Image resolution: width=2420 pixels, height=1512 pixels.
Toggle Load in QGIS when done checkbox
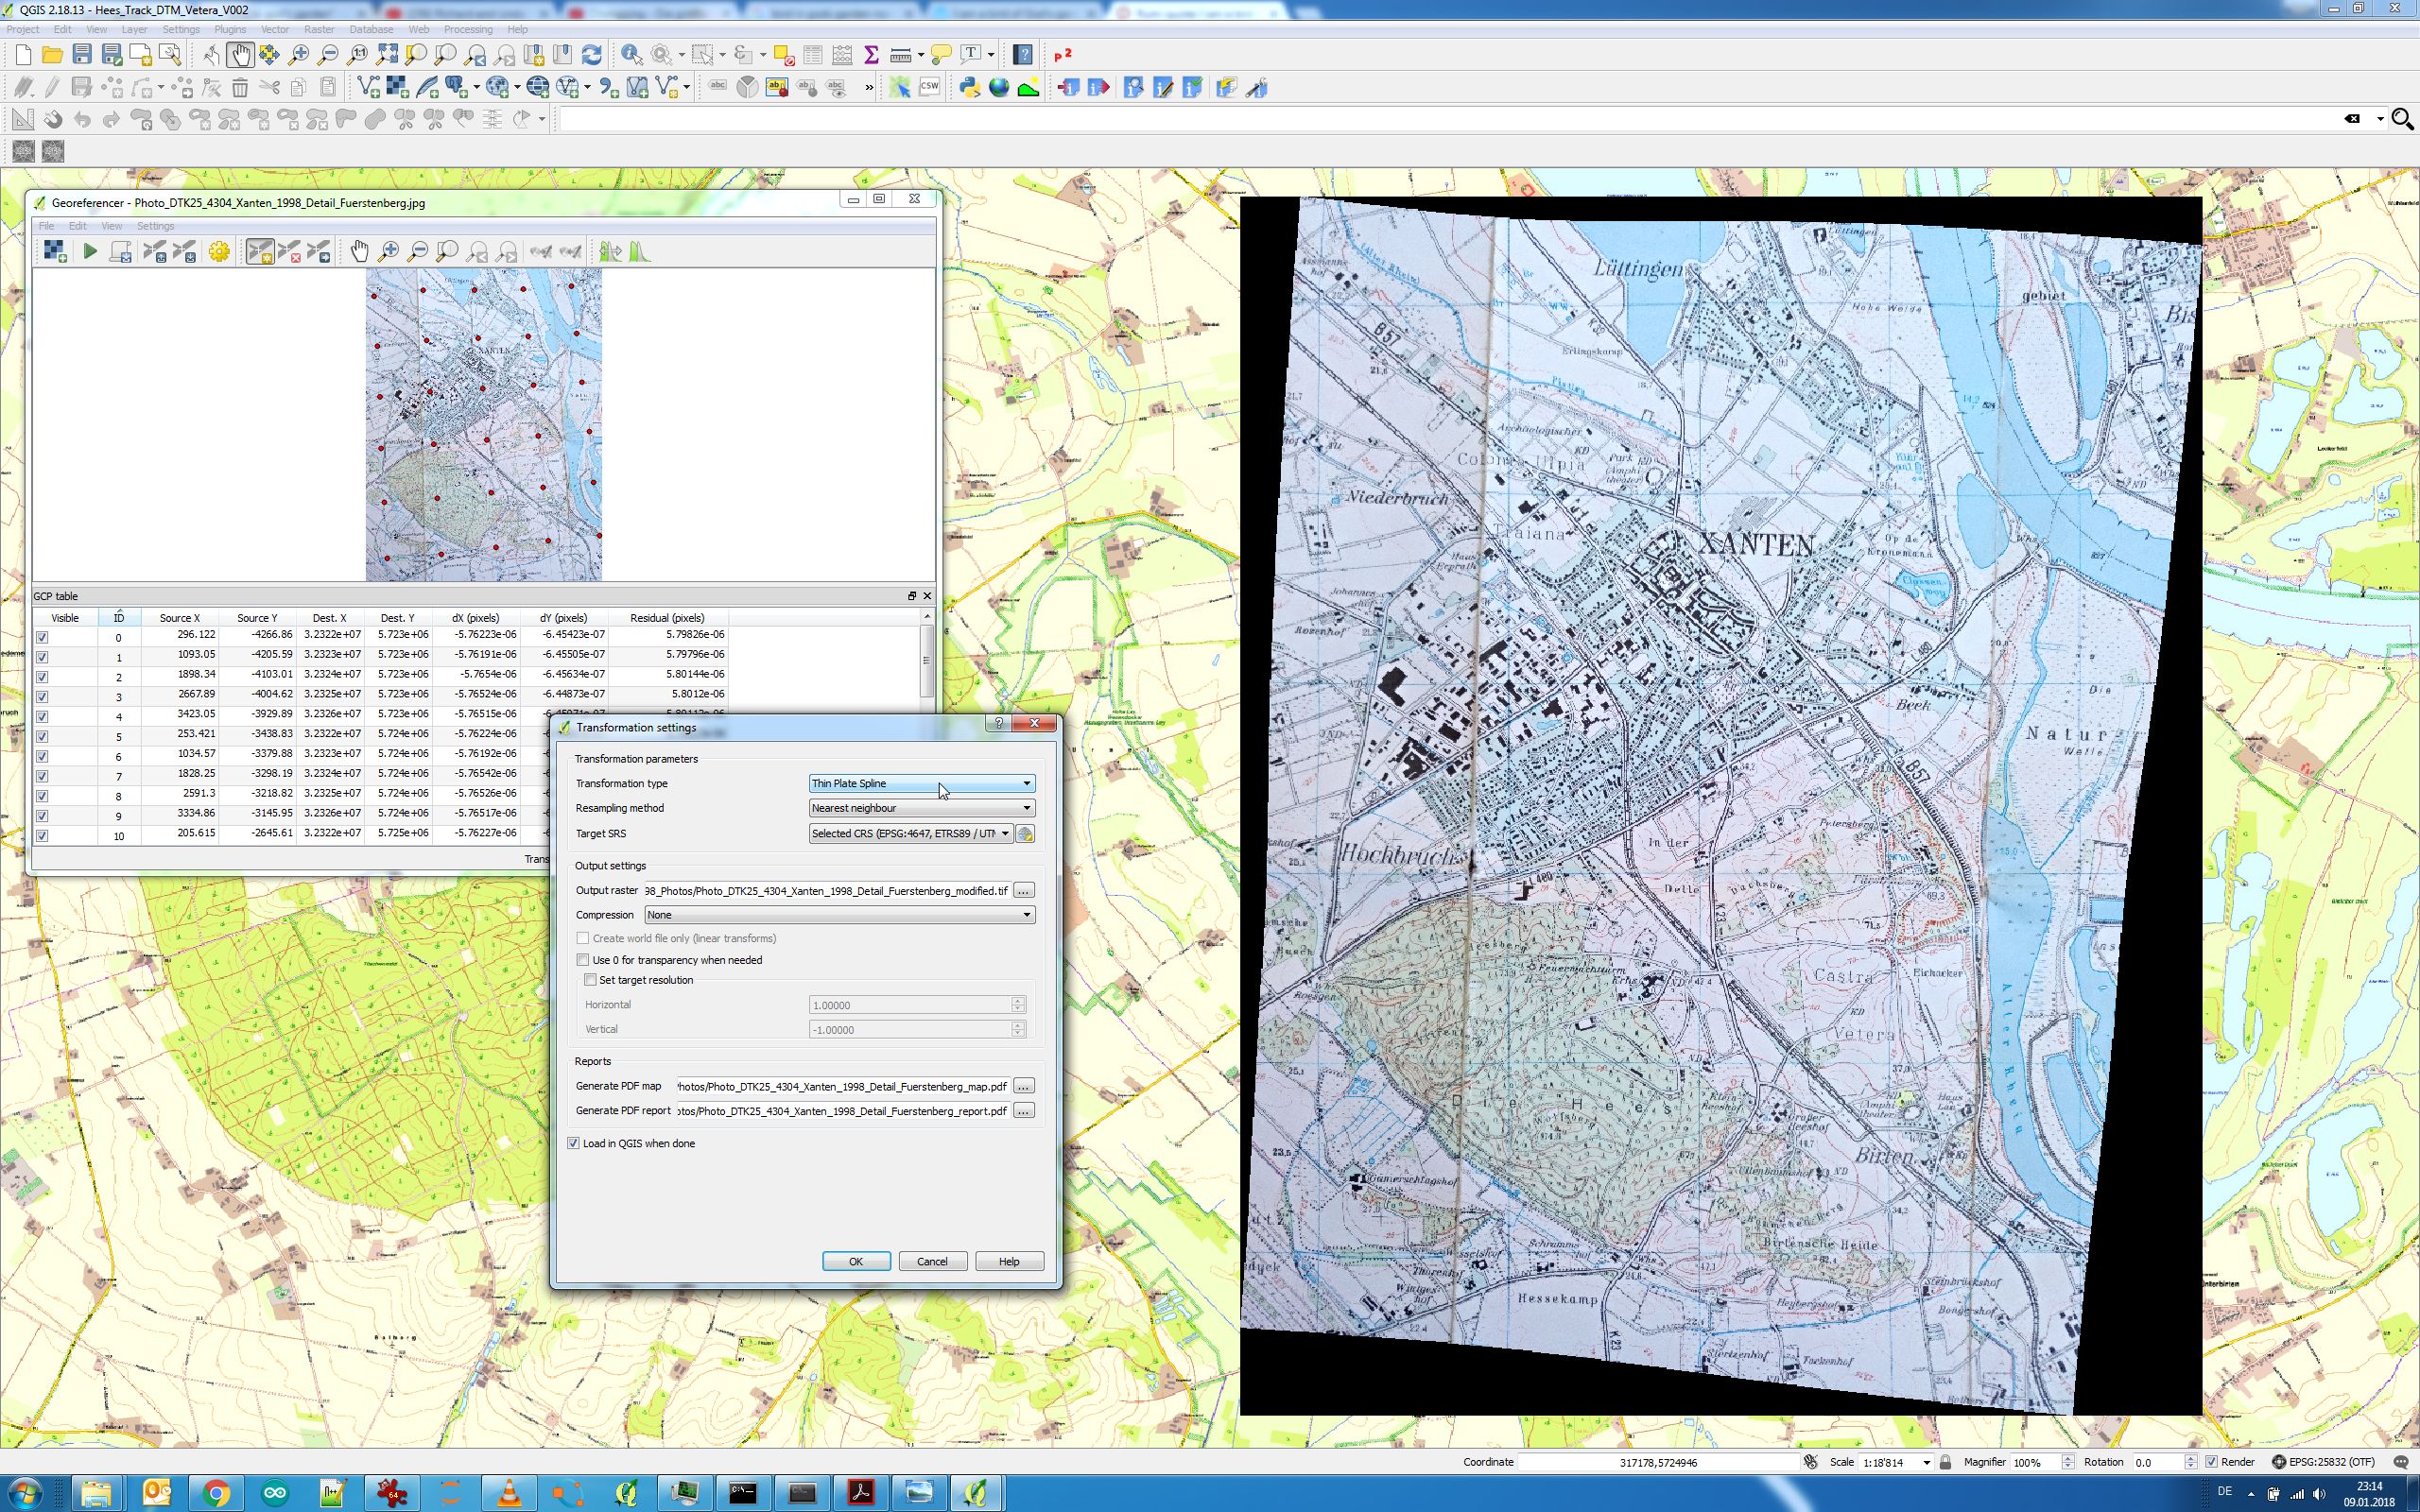click(x=575, y=1143)
